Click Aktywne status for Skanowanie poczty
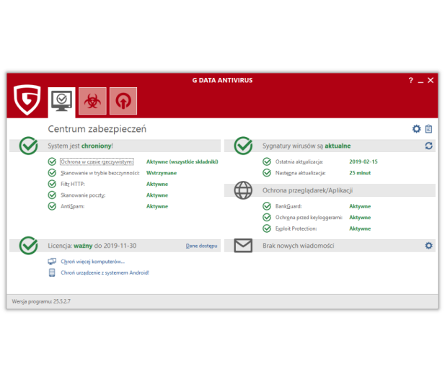This screenshot has width=445, height=382. coord(157,195)
